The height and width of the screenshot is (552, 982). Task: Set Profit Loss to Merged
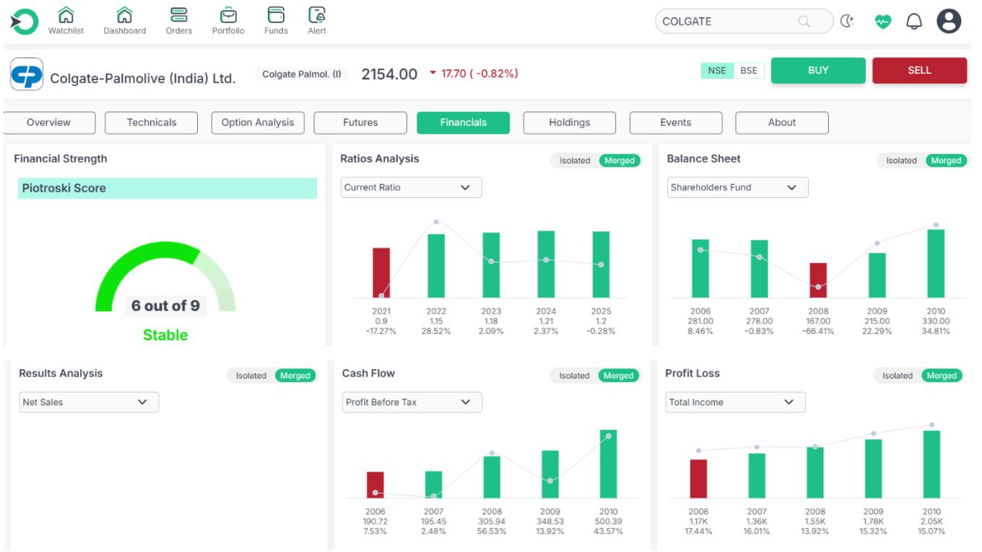(x=942, y=376)
